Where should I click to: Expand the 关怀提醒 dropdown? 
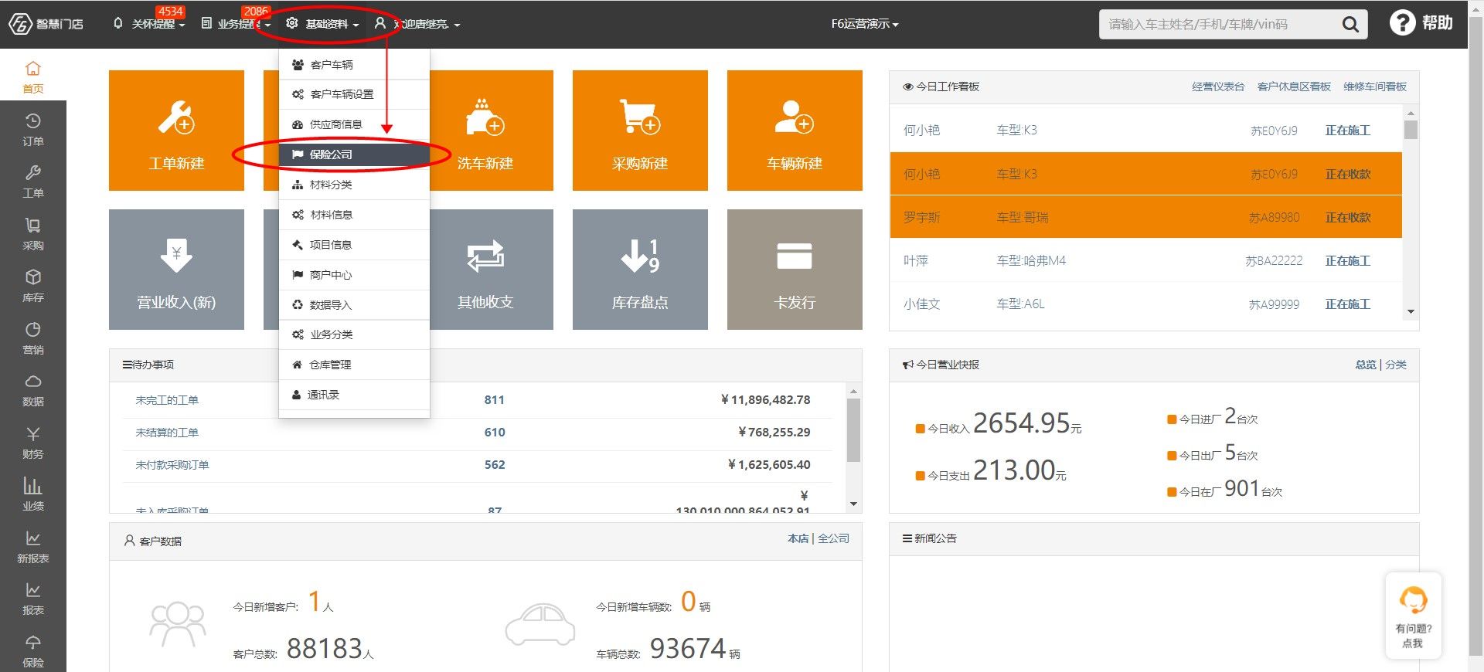click(x=150, y=24)
